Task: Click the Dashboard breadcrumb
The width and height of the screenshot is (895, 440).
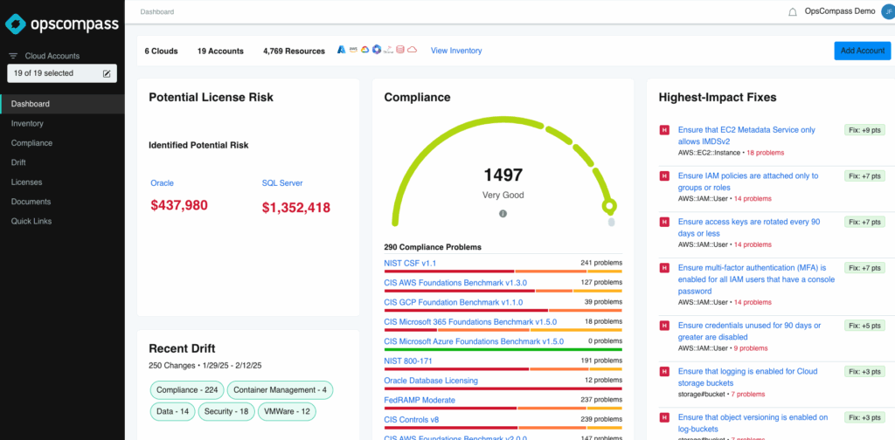Action: pos(157,11)
